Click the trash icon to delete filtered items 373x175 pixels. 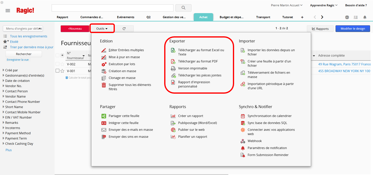[x=104, y=85]
